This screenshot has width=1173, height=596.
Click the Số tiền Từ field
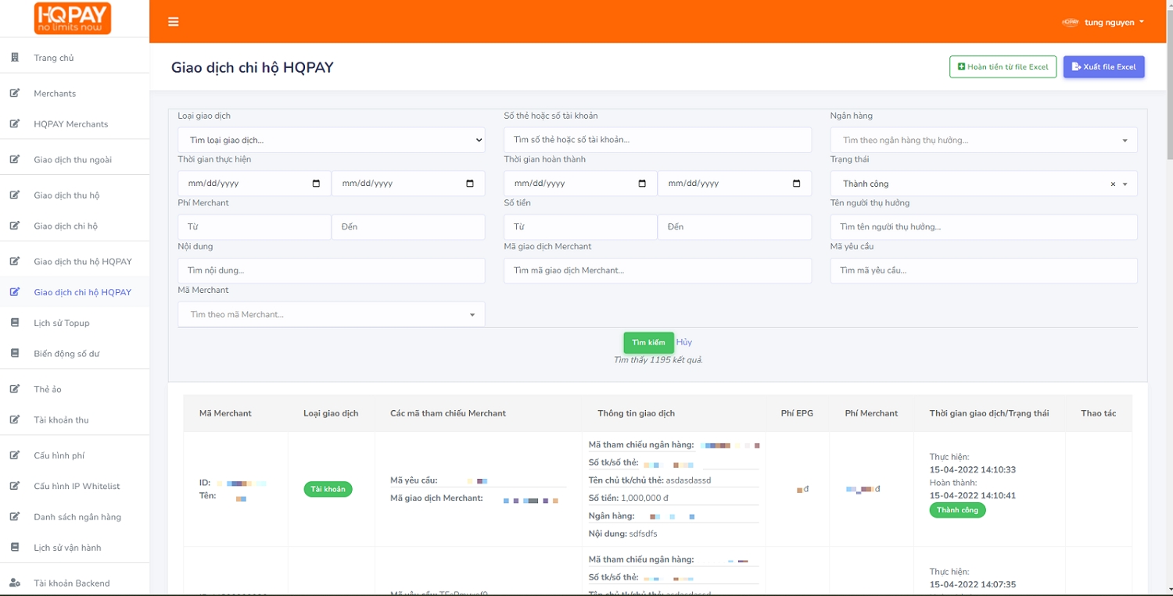coord(581,227)
